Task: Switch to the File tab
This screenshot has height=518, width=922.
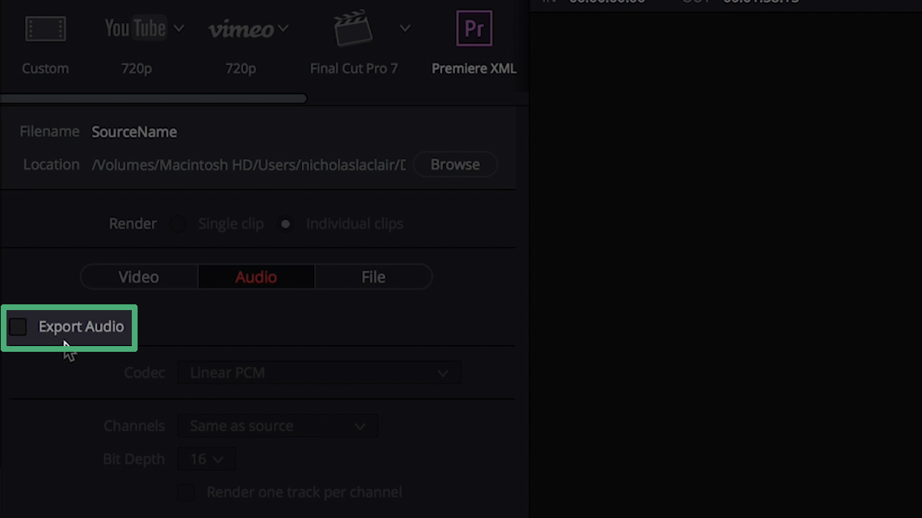Action: (x=373, y=276)
